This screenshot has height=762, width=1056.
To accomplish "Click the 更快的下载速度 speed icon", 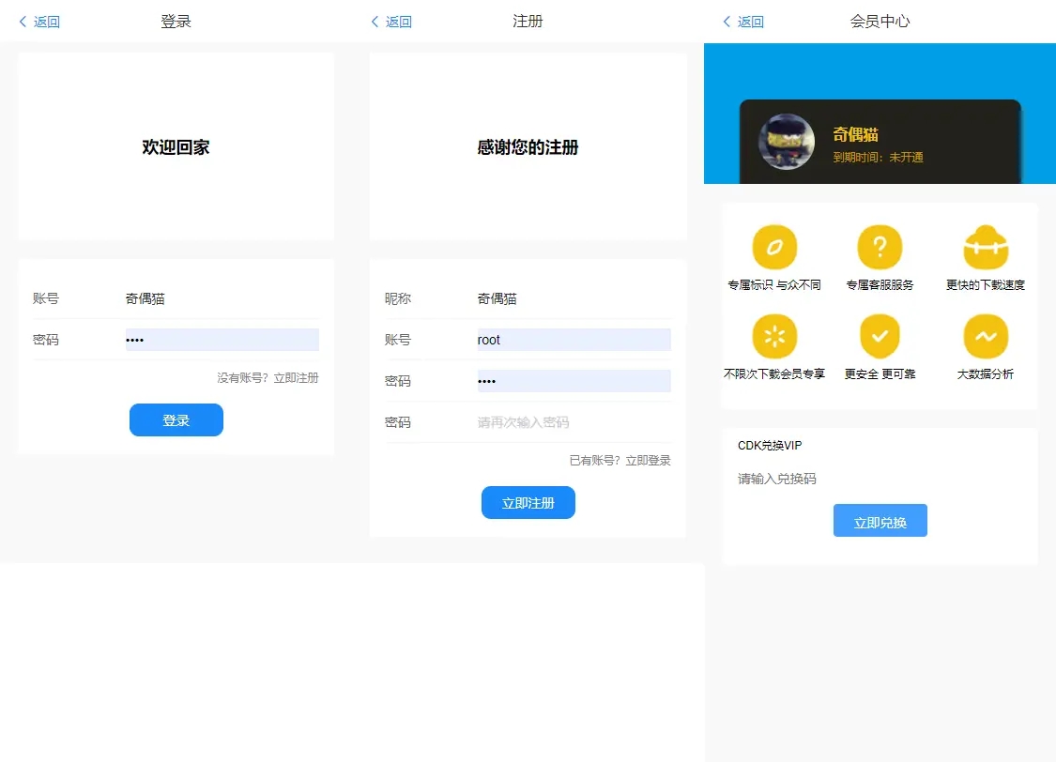I will point(985,248).
